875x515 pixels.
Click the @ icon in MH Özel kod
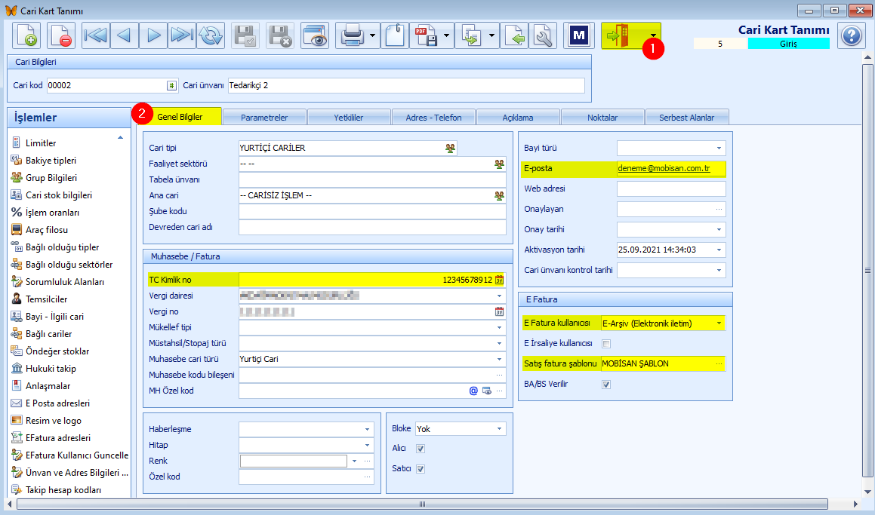(x=473, y=391)
